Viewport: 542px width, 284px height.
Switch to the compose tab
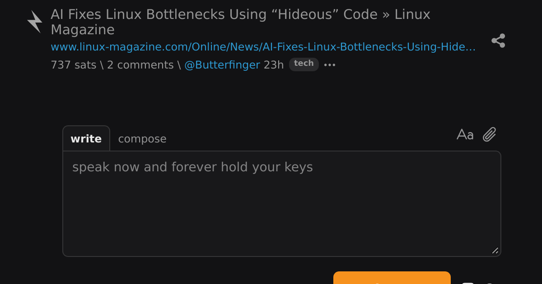tap(142, 139)
